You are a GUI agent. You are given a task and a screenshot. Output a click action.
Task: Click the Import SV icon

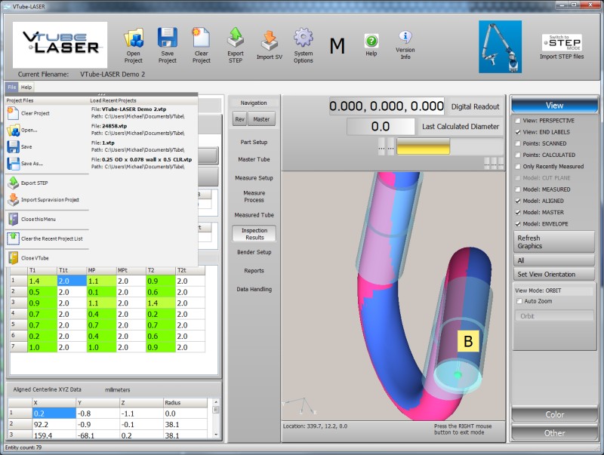point(270,39)
